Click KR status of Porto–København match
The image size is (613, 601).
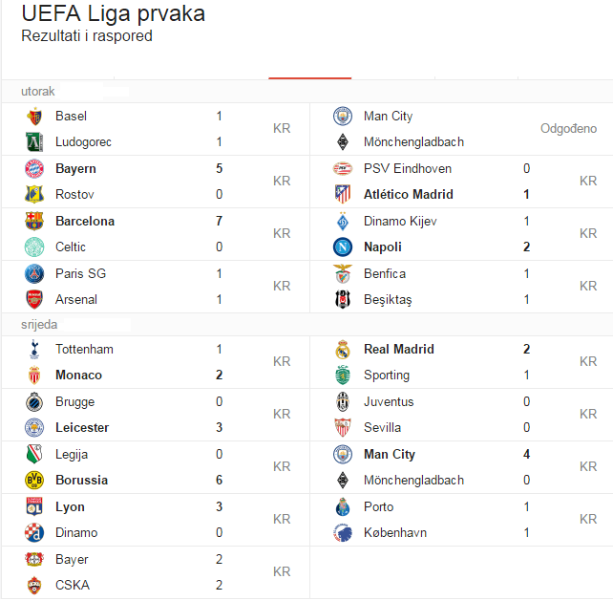coord(588,519)
